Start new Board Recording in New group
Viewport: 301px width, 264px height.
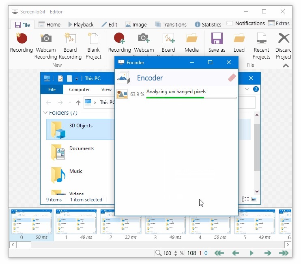(70, 46)
